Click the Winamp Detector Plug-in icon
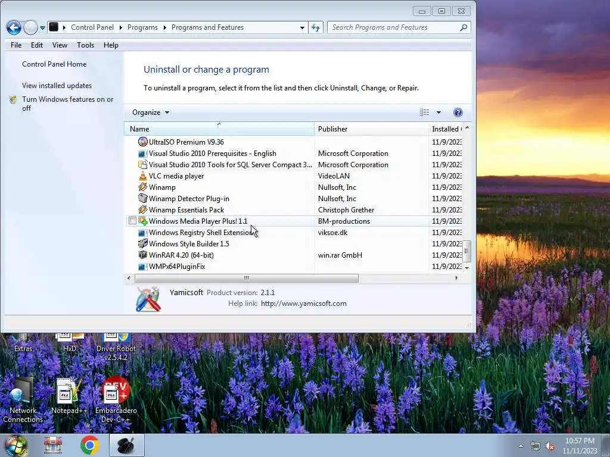 (x=143, y=199)
